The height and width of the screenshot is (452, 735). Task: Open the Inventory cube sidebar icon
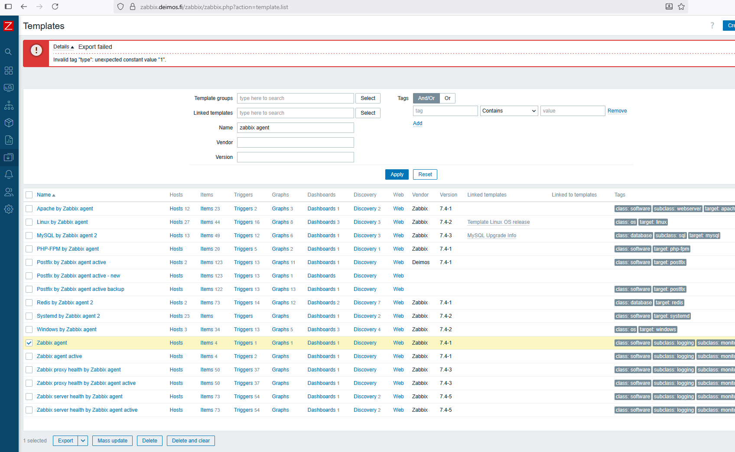point(9,123)
